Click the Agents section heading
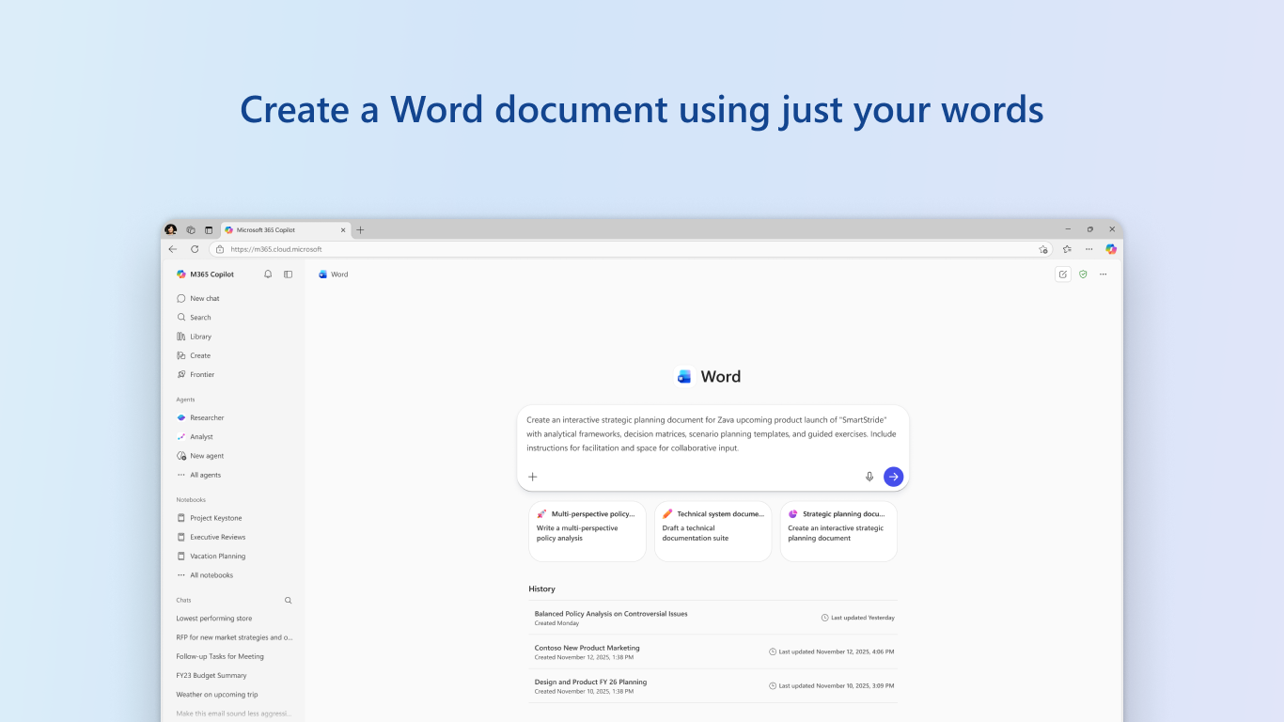Image resolution: width=1284 pixels, height=722 pixels. click(x=186, y=400)
